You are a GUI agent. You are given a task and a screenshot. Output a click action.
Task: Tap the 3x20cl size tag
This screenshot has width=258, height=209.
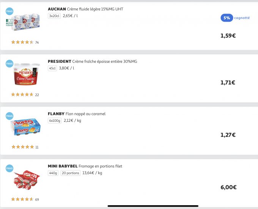tap(54, 16)
